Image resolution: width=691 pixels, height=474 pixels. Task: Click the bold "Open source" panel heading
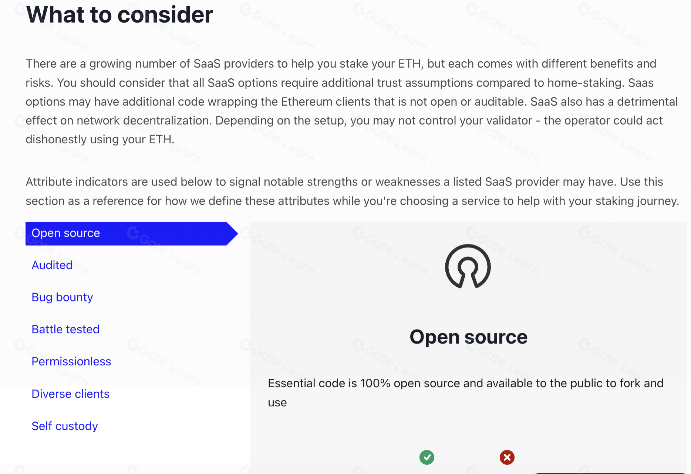468,337
